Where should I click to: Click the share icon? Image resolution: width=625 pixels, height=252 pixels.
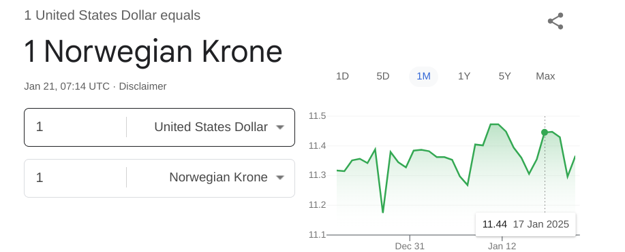coord(555,21)
